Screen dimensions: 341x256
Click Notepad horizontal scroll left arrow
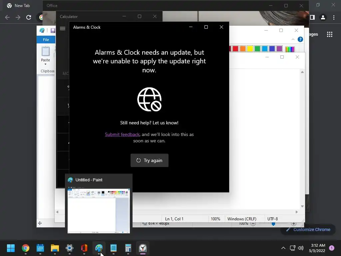pyautogui.click(x=57, y=212)
